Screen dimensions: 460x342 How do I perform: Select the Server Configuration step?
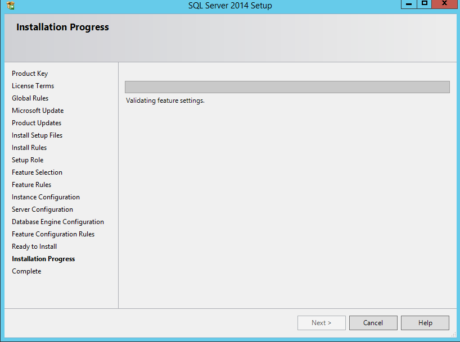[42, 209]
